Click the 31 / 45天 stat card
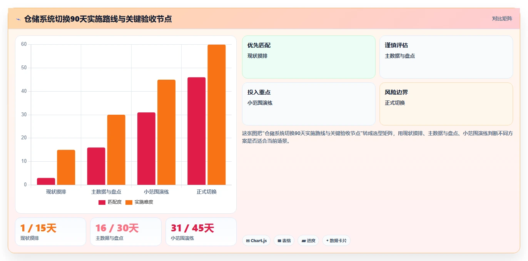 [201, 232]
